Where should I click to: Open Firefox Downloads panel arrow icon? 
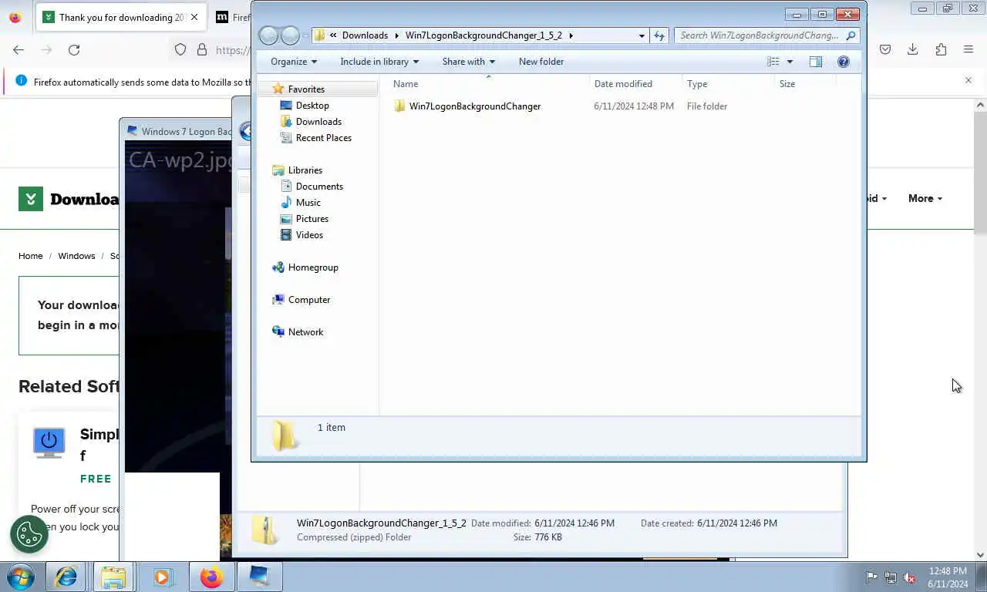(913, 49)
